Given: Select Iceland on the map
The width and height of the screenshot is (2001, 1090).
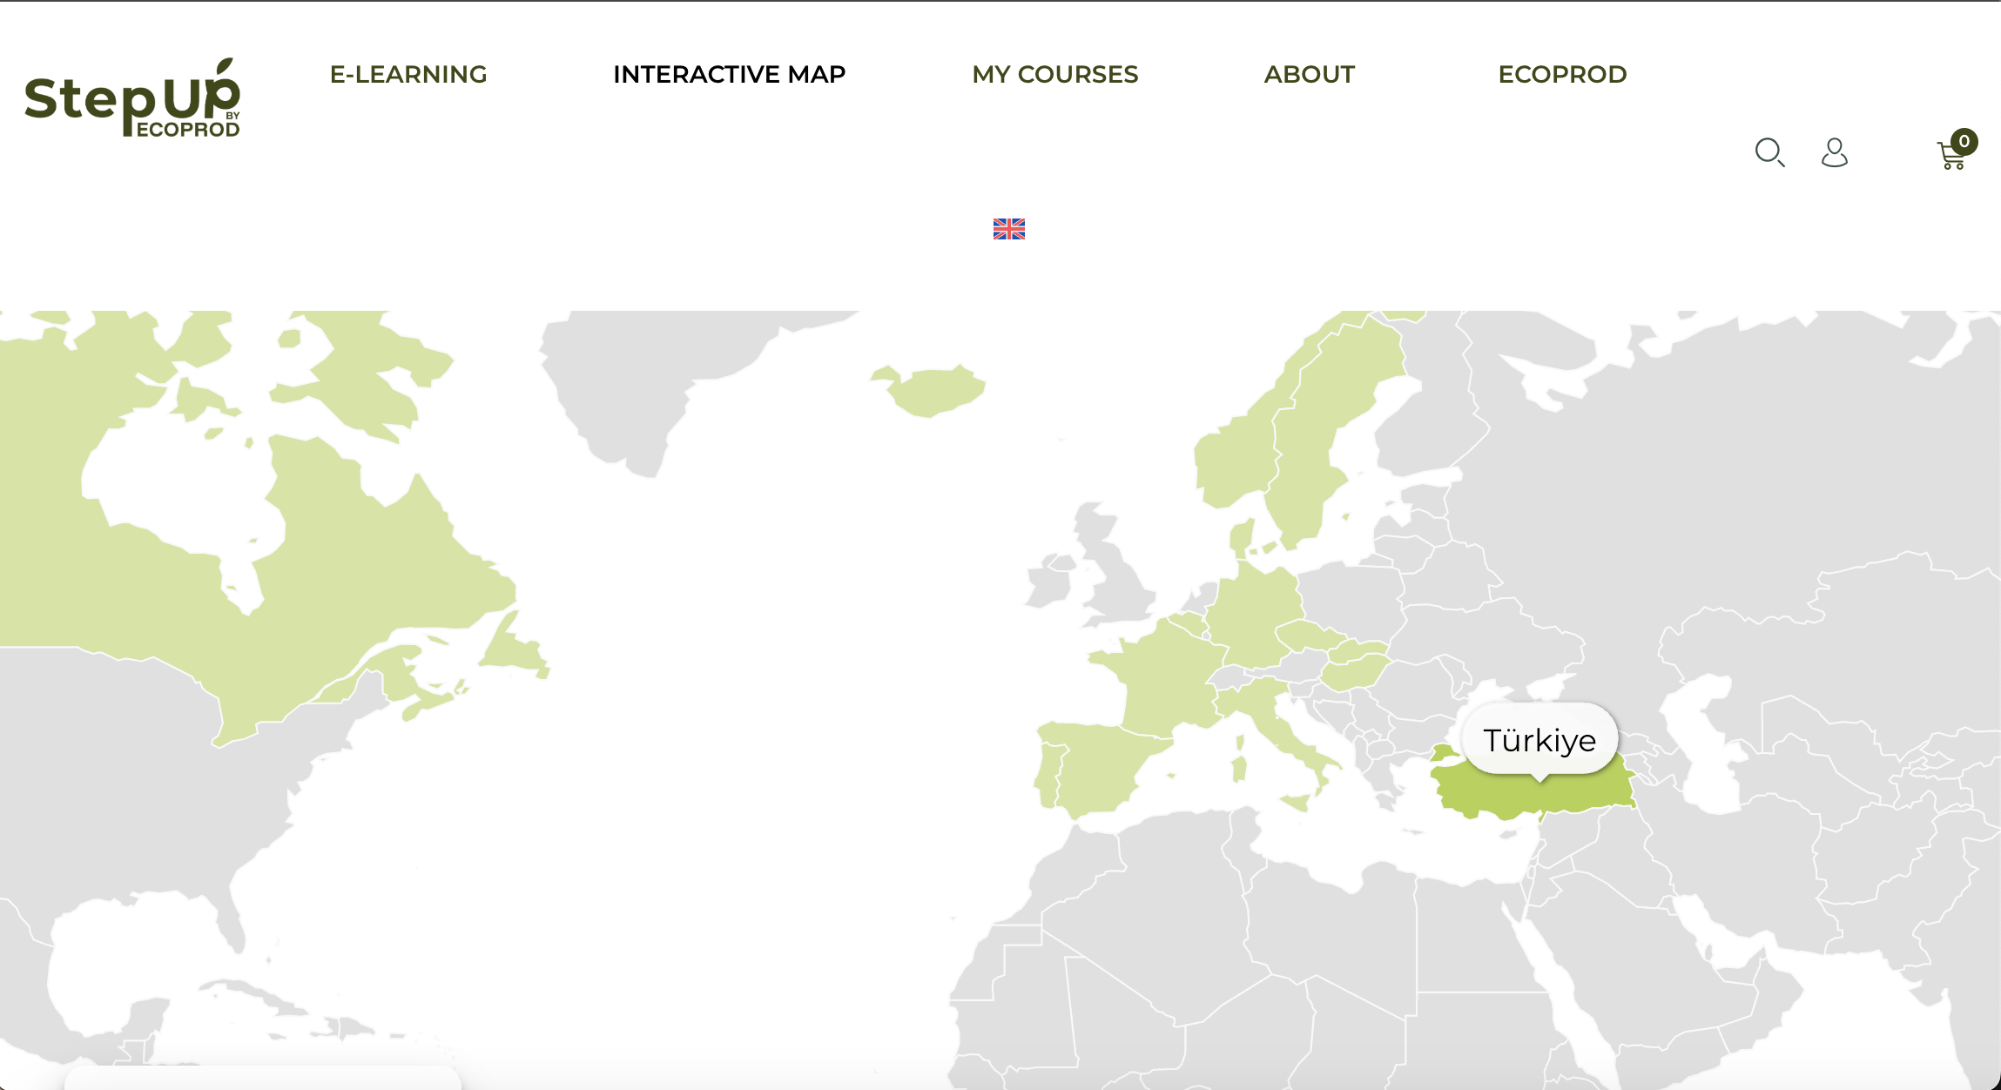Looking at the screenshot, I should (936, 392).
